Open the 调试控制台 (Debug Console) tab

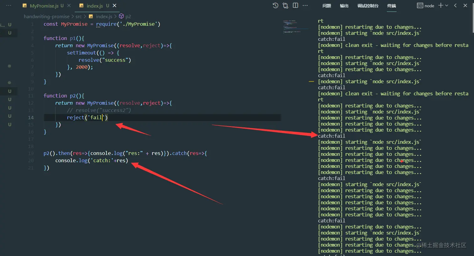pos(368,6)
